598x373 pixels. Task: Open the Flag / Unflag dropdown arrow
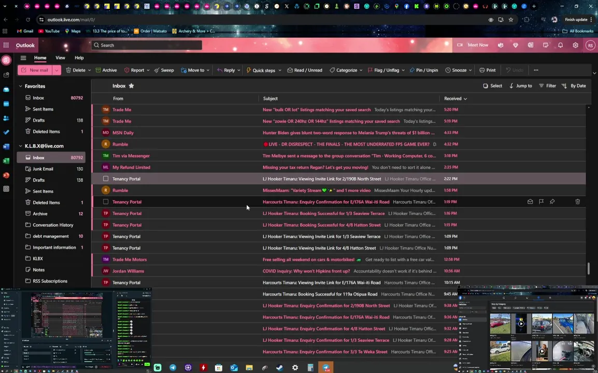(x=403, y=70)
